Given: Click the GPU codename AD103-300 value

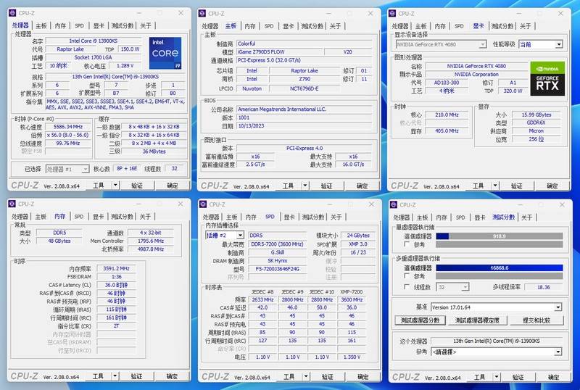Looking at the screenshot, I should point(447,83).
